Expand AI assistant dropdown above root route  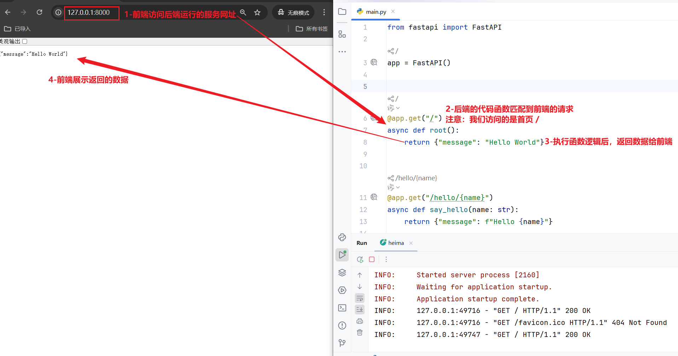click(394, 108)
